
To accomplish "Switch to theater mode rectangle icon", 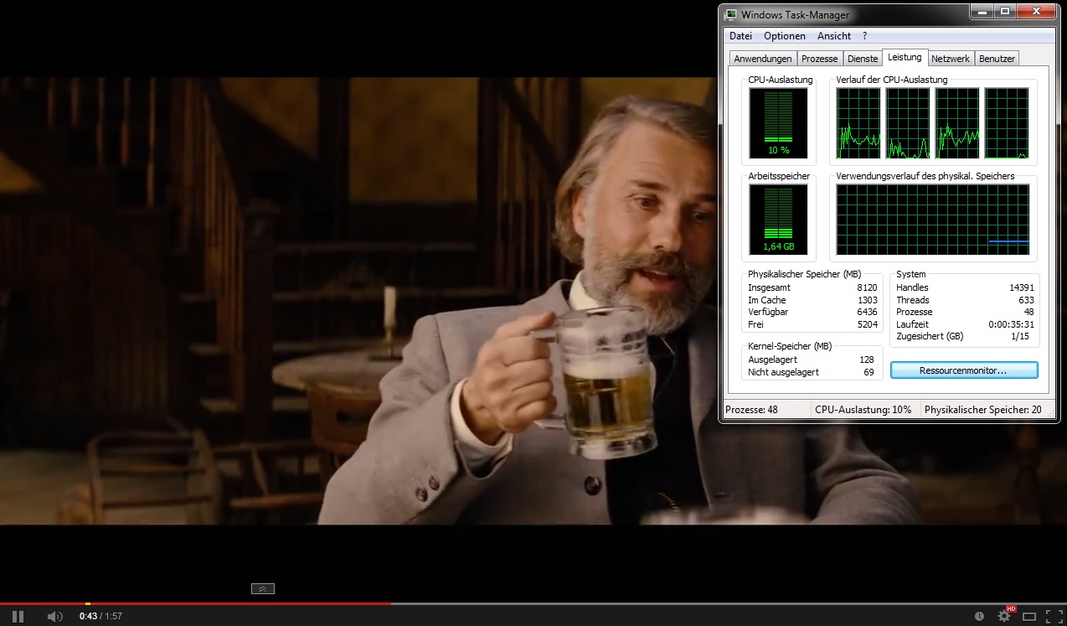I will [1029, 616].
